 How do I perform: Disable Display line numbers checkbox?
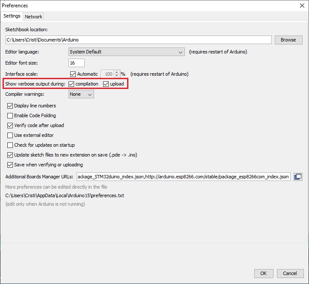click(x=10, y=106)
